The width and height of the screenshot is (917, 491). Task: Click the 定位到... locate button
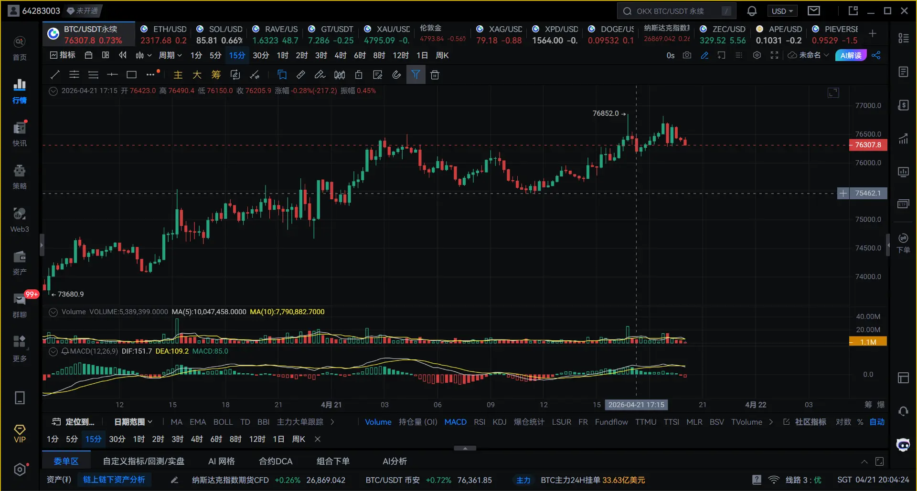(x=73, y=422)
